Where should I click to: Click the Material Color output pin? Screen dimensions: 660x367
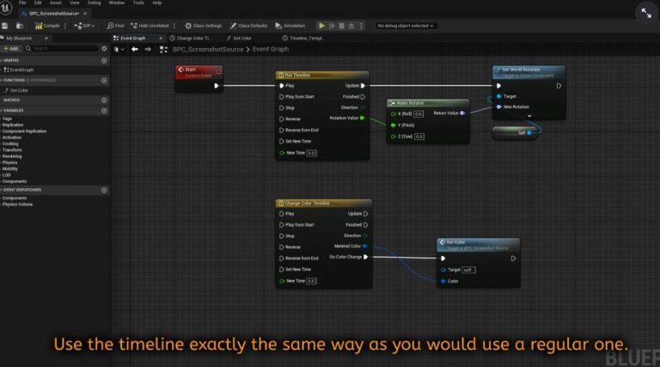point(365,246)
